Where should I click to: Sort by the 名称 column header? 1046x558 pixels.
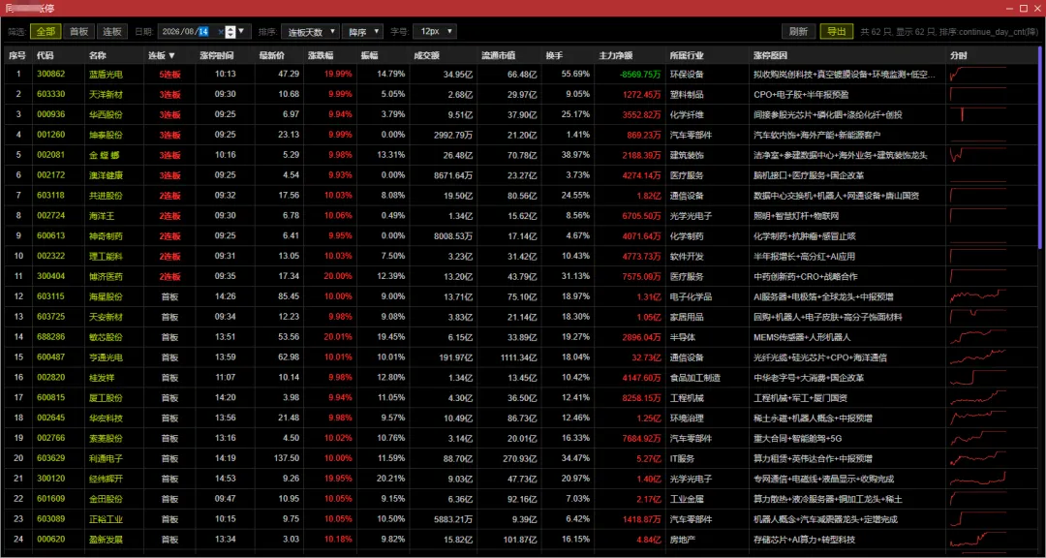98,55
